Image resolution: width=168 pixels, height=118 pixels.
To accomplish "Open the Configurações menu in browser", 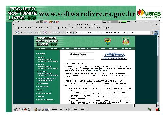I will click(59, 28).
